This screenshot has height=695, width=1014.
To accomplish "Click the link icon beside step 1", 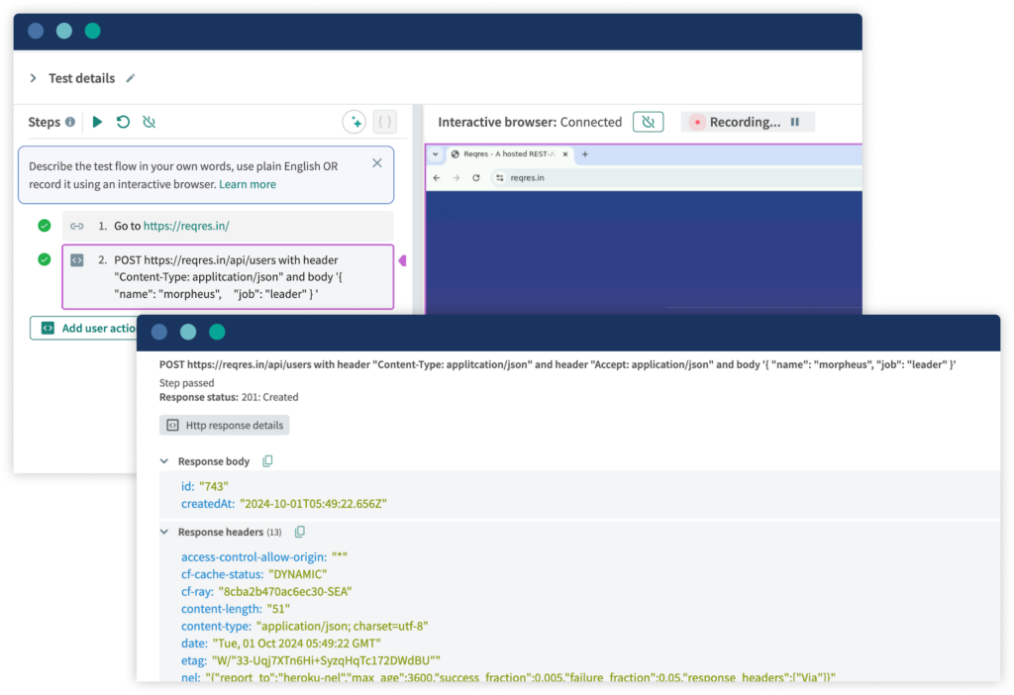I will [x=77, y=226].
